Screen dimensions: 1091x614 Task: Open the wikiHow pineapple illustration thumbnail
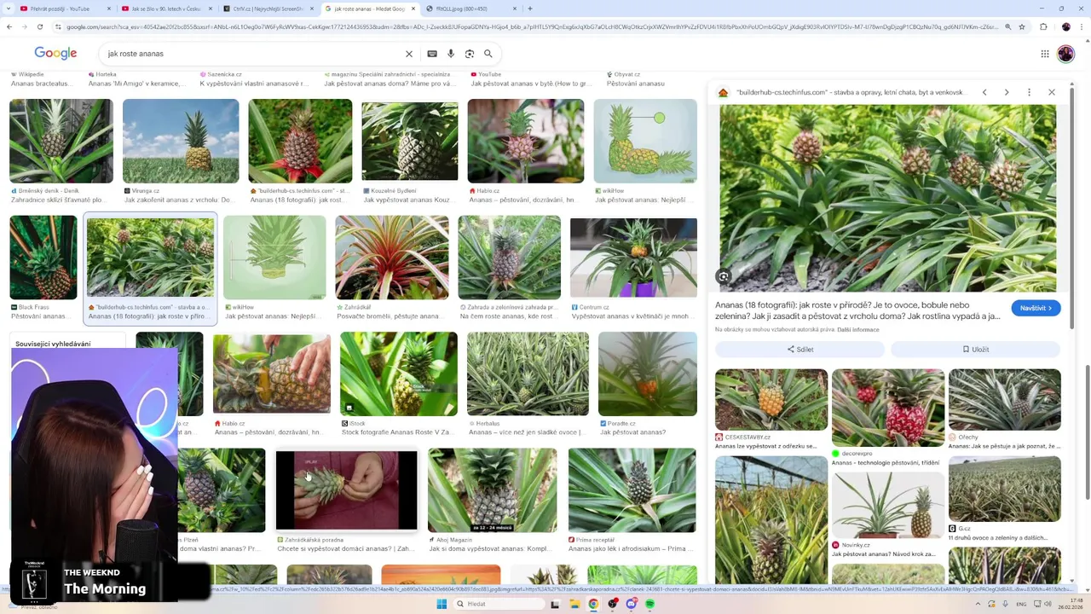[x=645, y=141]
